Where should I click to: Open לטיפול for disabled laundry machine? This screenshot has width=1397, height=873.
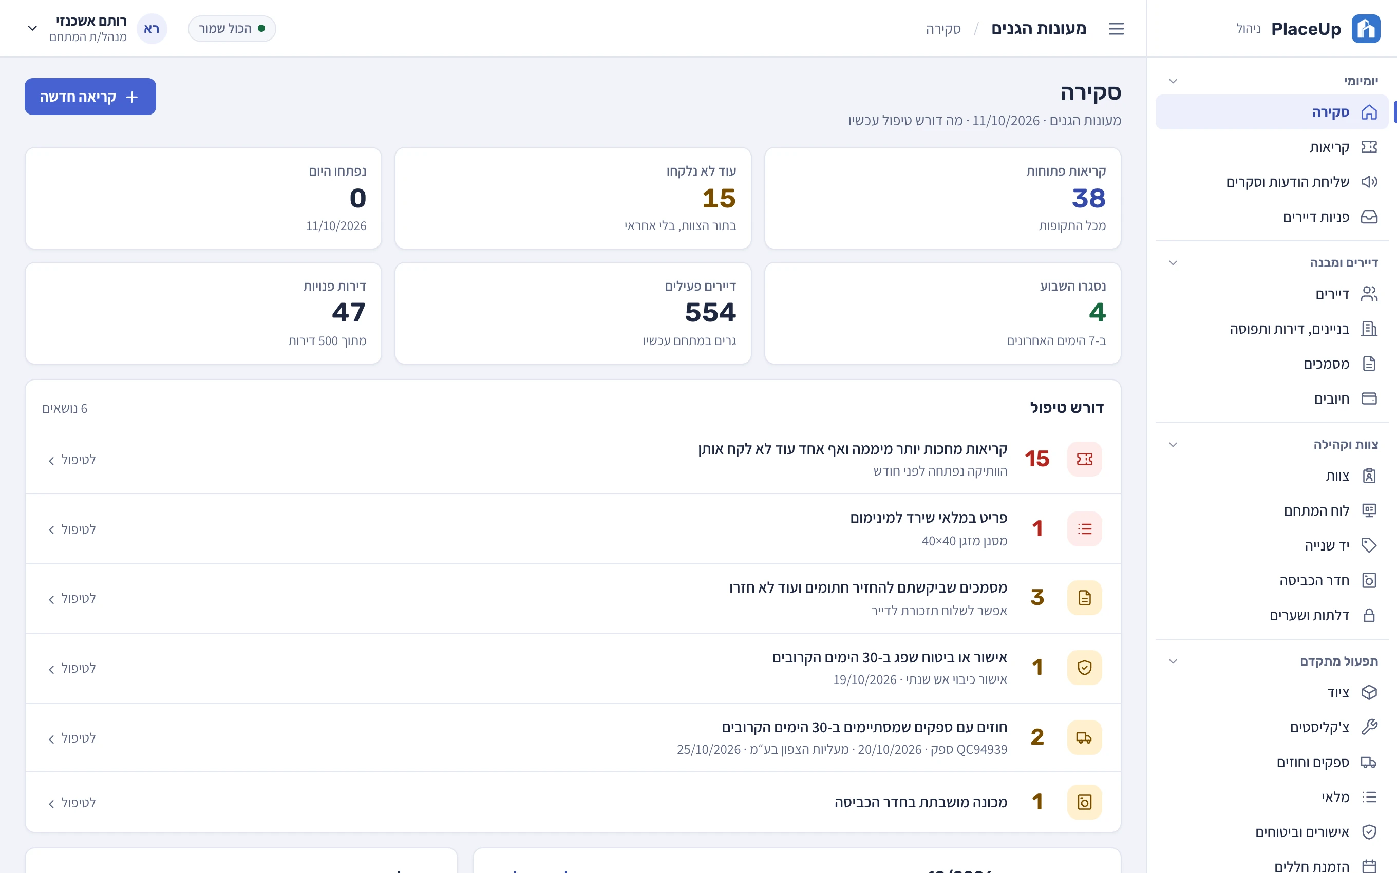point(71,803)
